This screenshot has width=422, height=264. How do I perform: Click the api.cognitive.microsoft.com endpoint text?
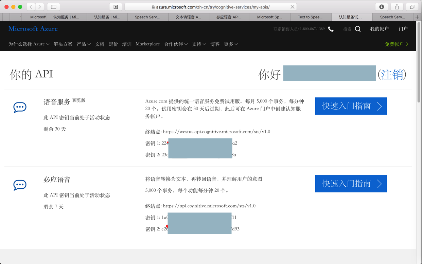click(x=209, y=206)
